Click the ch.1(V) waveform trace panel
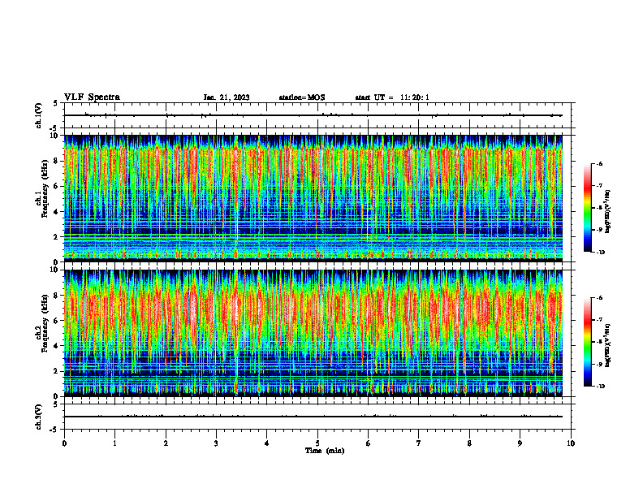Viewport: 643px width, 497px height. point(319,115)
